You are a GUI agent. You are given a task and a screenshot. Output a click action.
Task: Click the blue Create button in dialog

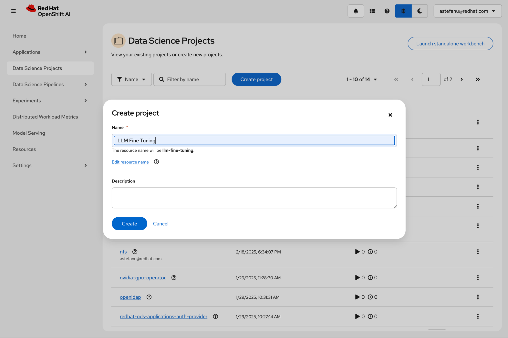(x=129, y=223)
